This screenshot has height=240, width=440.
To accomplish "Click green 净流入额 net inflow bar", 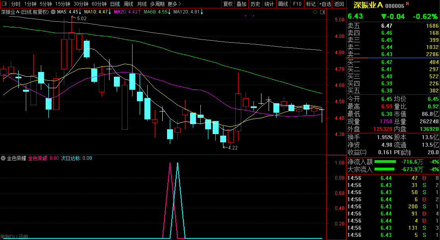I will 385,162.
